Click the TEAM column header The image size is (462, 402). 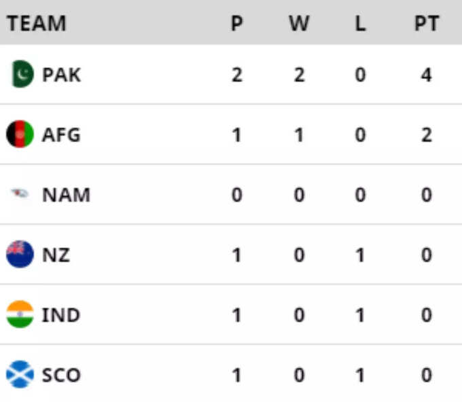pyautogui.click(x=37, y=23)
